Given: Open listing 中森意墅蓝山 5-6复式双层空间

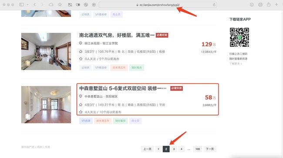Looking at the screenshot, I should pyautogui.click(x=123, y=88).
